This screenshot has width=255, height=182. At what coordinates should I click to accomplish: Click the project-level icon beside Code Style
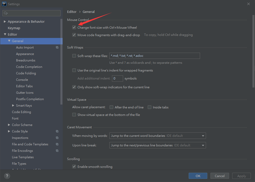(x=57, y=131)
